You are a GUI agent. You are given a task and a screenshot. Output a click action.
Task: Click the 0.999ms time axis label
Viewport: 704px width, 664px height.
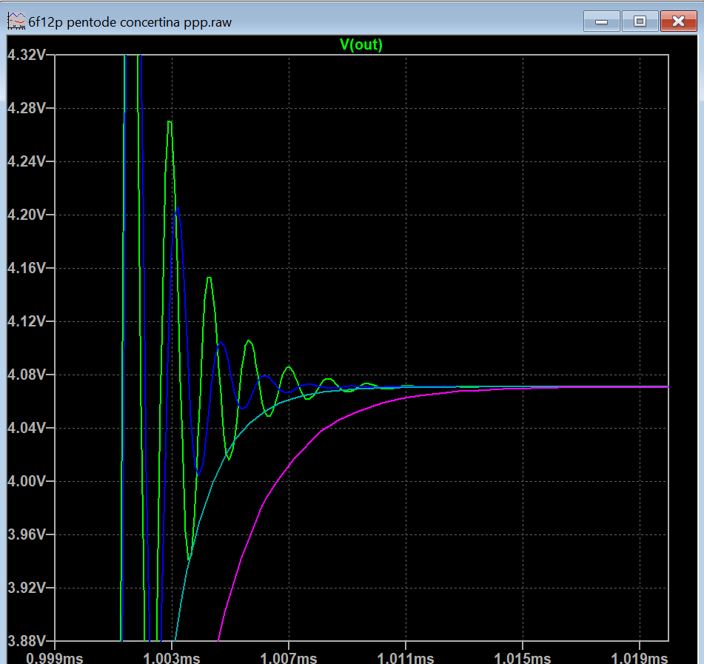tap(55, 658)
